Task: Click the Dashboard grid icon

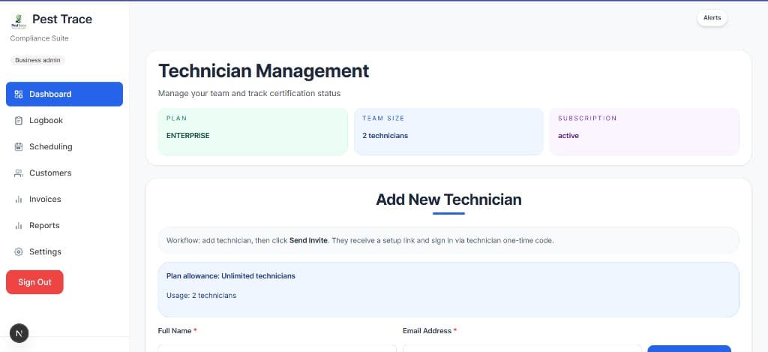Action: coord(19,94)
